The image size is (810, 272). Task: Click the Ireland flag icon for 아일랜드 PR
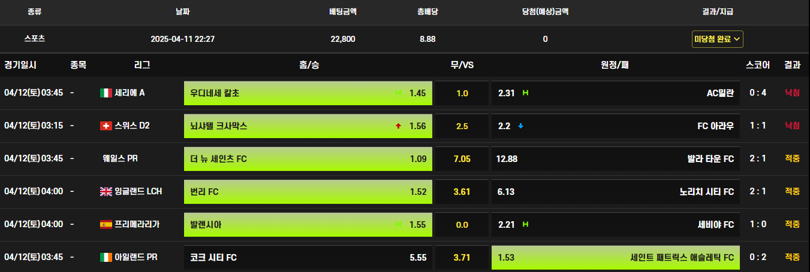coord(106,257)
